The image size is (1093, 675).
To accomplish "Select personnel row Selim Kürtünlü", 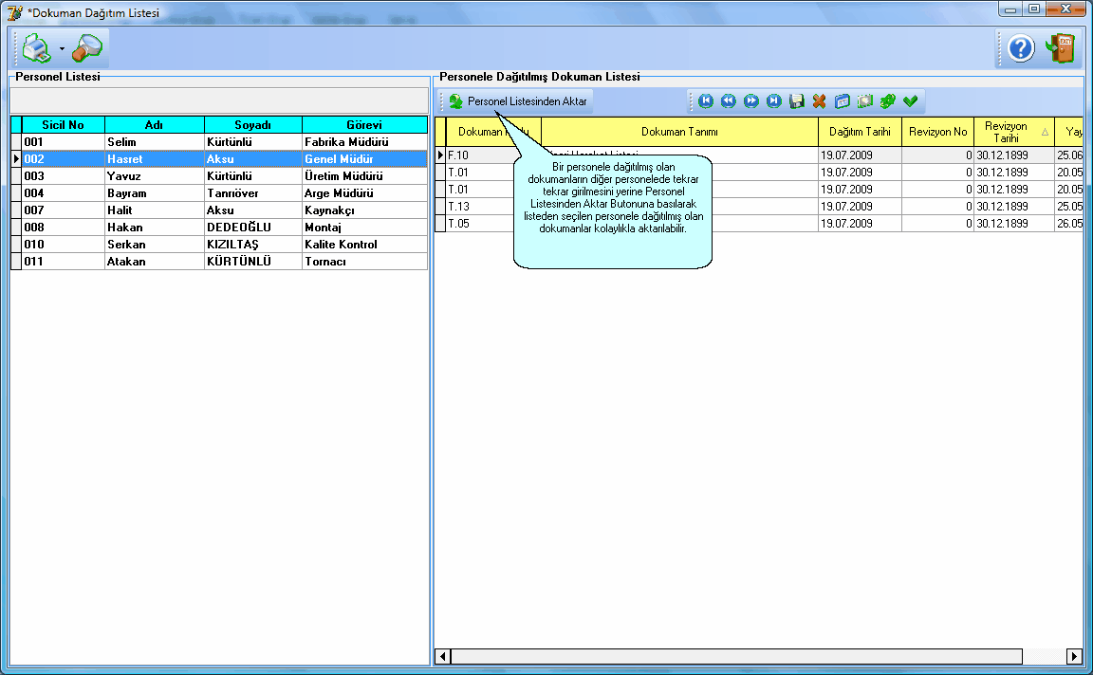I will point(219,142).
